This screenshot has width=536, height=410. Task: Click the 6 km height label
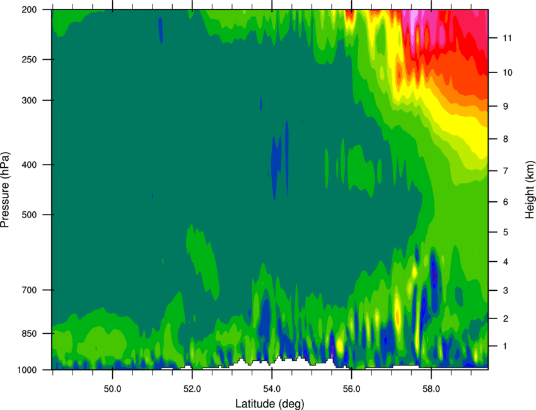pos(505,202)
